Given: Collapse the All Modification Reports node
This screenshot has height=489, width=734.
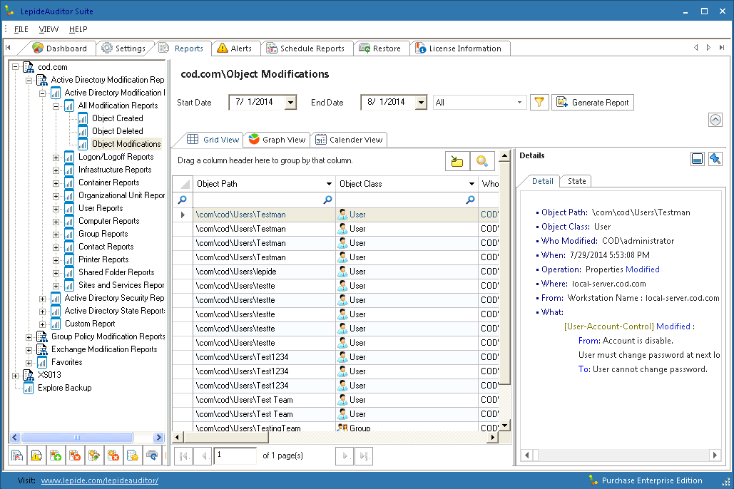Looking at the screenshot, I should [x=56, y=106].
